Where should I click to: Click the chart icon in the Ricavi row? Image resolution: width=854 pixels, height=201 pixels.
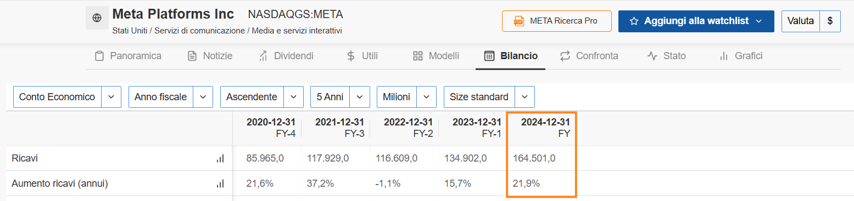[x=220, y=158]
